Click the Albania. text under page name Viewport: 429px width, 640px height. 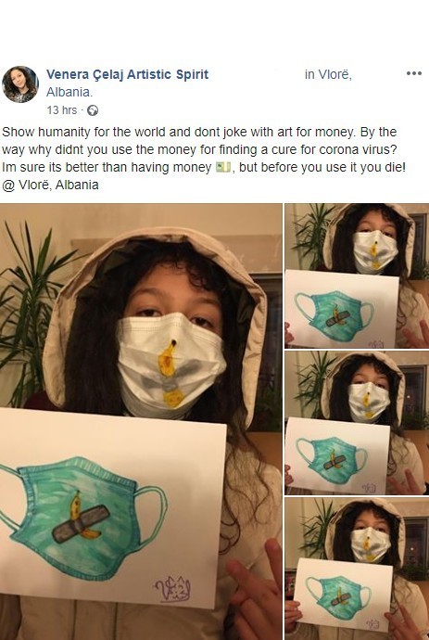click(69, 92)
